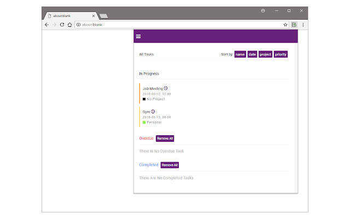This screenshot has height=219, width=350.
Task: Click the browser back arrow
Action: 46,25
